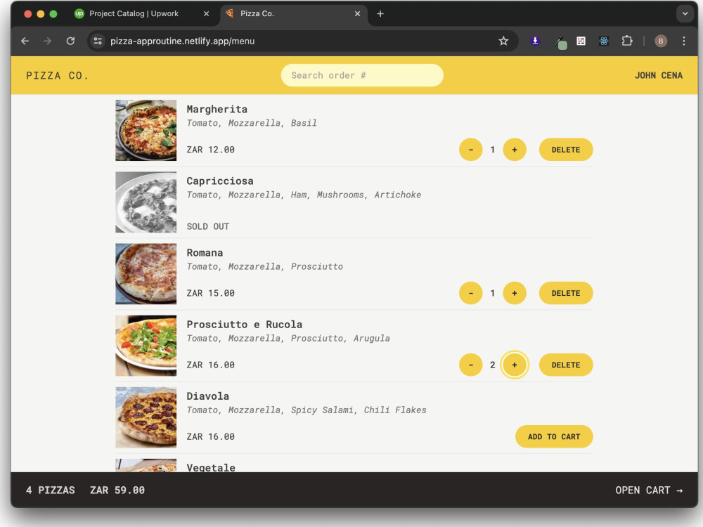The image size is (703, 527).
Task: Click the ZAR 59.00 cart total
Action: click(x=117, y=490)
